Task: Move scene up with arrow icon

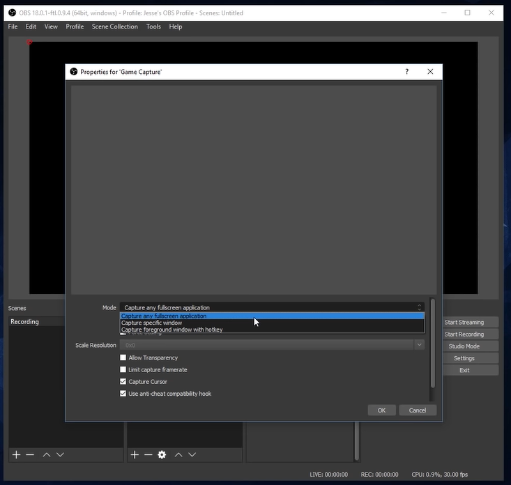Action: pos(46,454)
